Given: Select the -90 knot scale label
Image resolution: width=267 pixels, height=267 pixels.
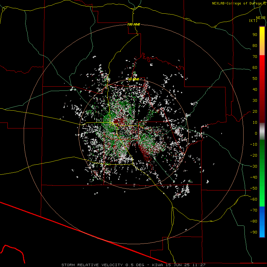Looking at the screenshot, I should (x=254, y=232).
